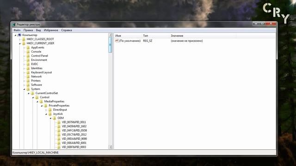Click the HKEY_CLASSES_ROOT folder icon
The height and width of the screenshot is (166, 296).
pyautogui.click(x=24, y=39)
